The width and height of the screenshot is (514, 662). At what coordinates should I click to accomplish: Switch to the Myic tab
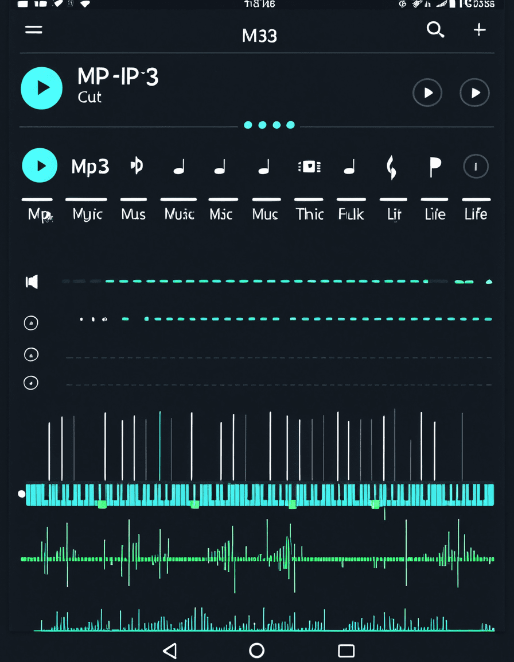click(x=87, y=214)
